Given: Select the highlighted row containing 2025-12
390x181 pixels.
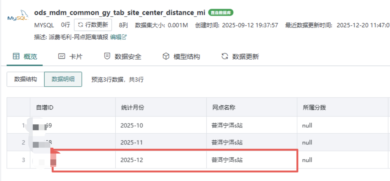Looking at the screenshot, I should (176, 160).
